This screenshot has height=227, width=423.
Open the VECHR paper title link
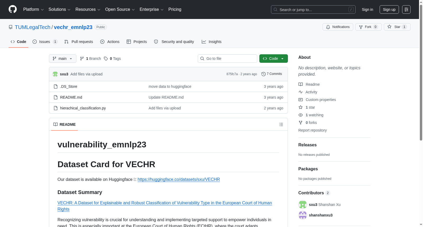[x=165, y=206]
